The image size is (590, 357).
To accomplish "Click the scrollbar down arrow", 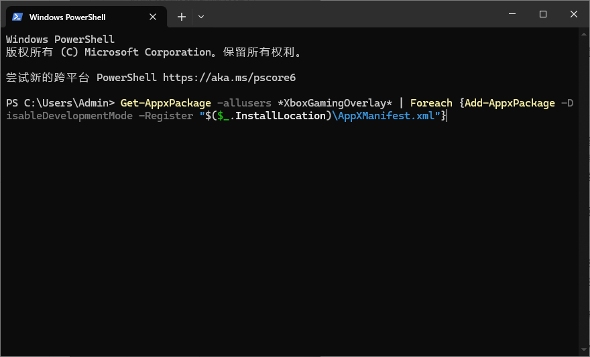I will (584, 350).
